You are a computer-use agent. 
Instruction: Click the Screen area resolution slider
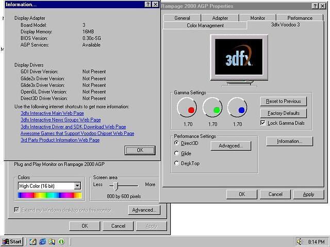tap(116, 185)
